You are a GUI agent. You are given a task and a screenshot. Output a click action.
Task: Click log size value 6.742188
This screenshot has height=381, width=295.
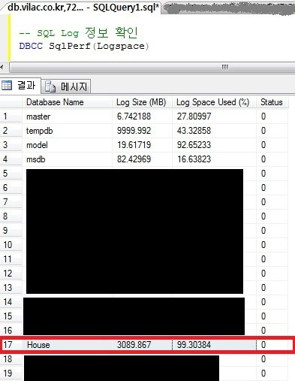(134, 116)
